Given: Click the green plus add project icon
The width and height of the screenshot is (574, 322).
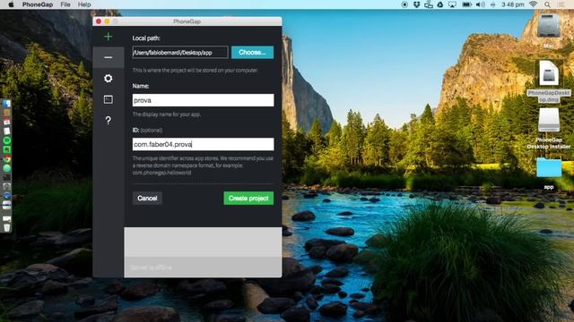Looking at the screenshot, I should [108, 37].
